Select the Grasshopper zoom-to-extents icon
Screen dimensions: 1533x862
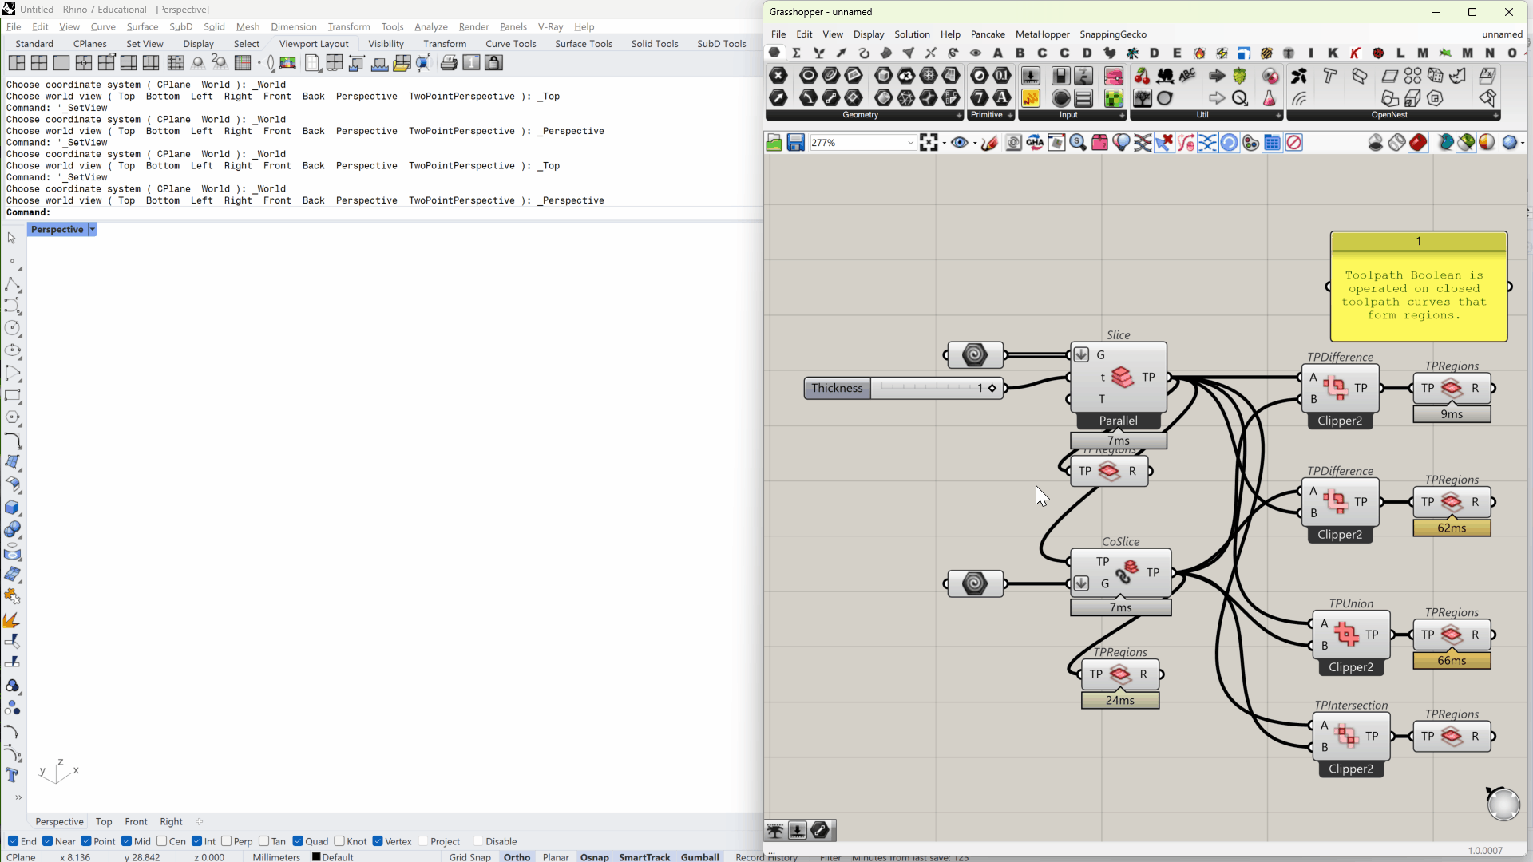931,142
